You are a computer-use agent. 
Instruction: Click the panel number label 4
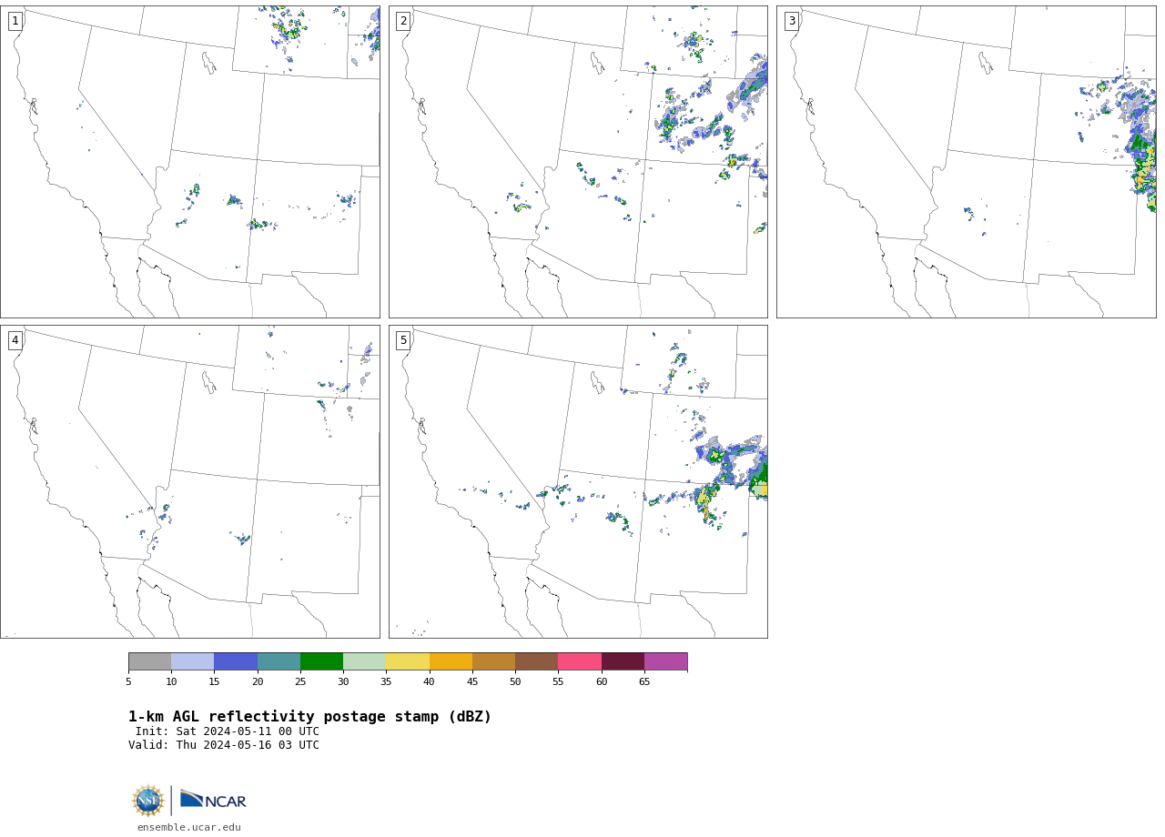(x=15, y=340)
